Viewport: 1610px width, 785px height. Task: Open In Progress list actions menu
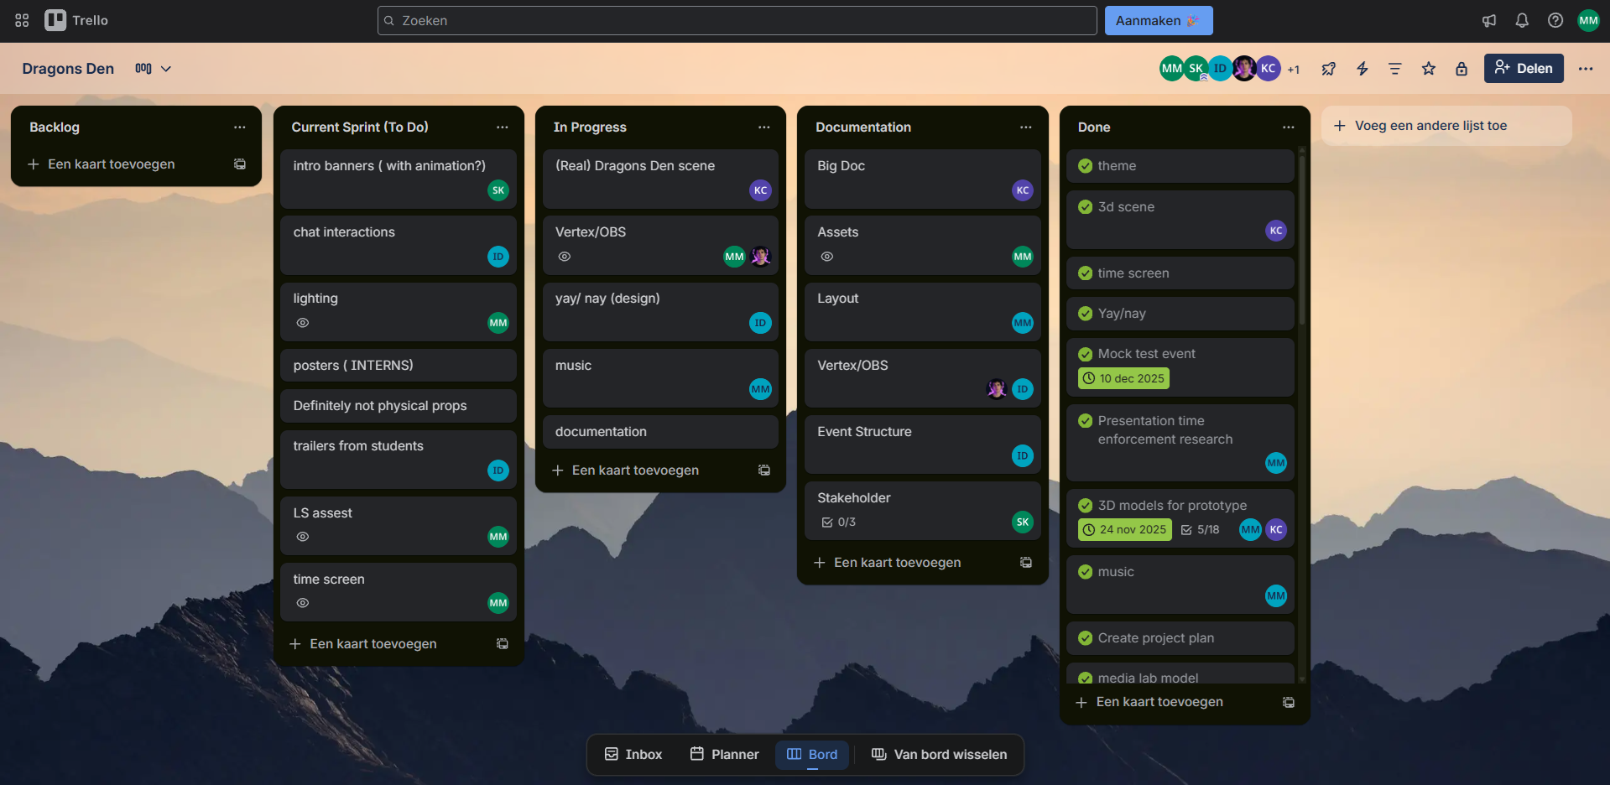click(764, 127)
